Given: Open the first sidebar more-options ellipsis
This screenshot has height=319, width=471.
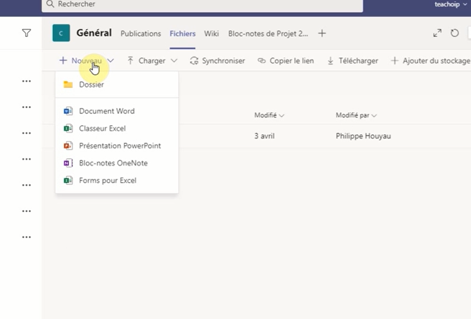Looking at the screenshot, I should (27, 81).
